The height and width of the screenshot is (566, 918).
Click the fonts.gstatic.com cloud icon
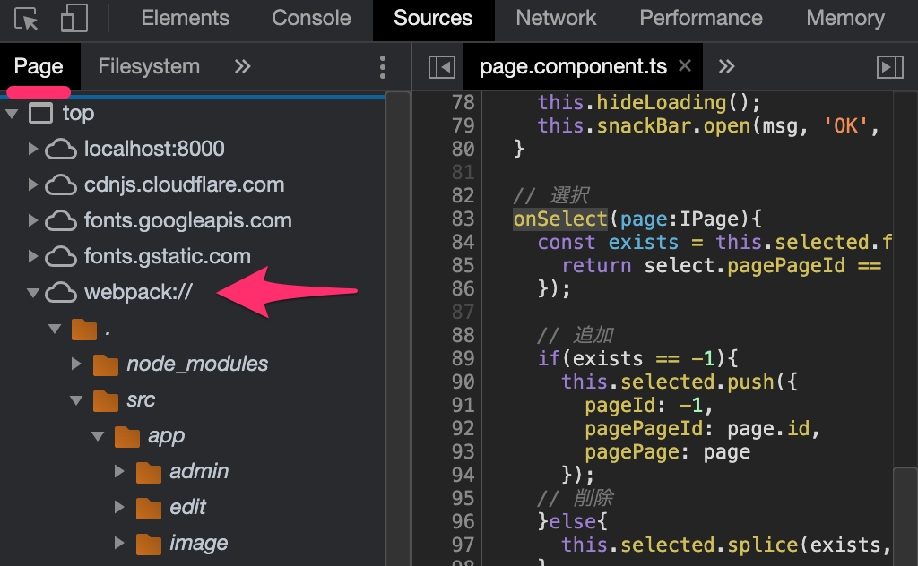pyautogui.click(x=61, y=256)
